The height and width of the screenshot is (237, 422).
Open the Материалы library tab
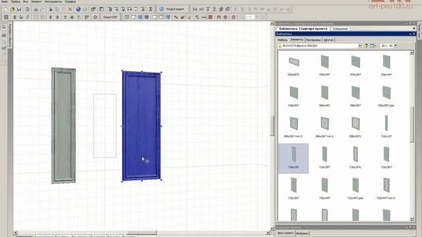point(314,39)
